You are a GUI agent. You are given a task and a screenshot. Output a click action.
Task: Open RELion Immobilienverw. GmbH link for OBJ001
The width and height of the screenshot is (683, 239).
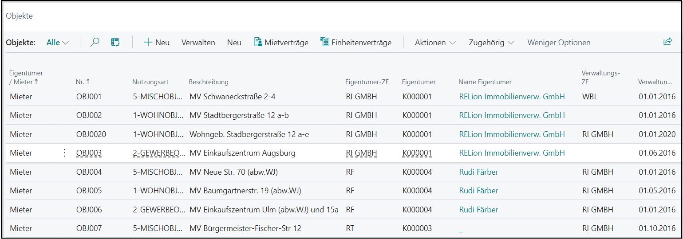click(x=512, y=97)
